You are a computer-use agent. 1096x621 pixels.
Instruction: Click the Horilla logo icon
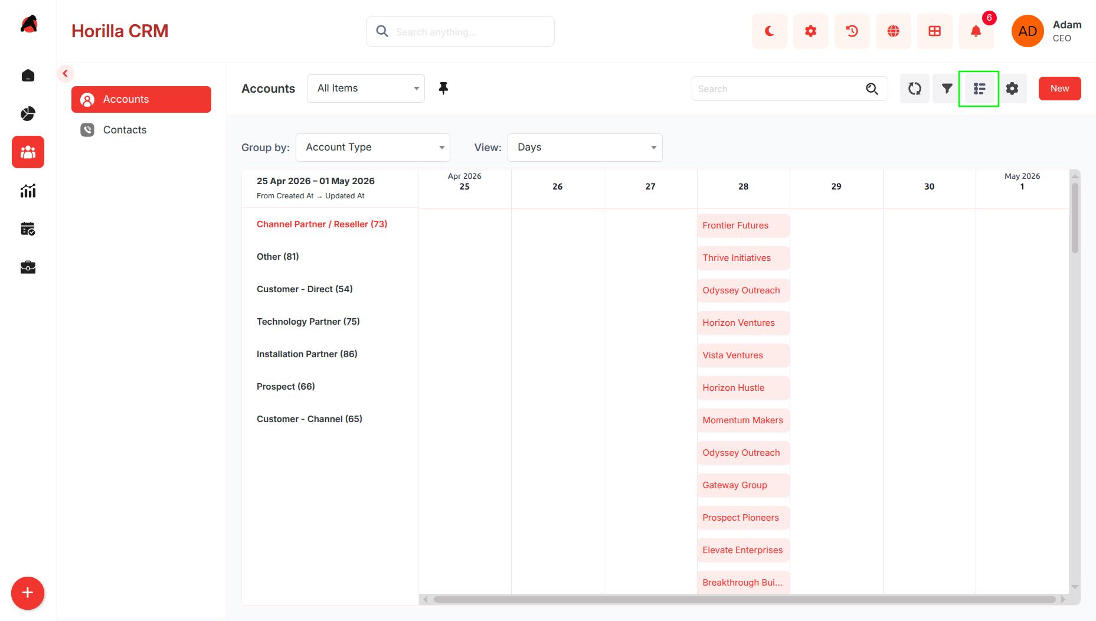click(28, 25)
